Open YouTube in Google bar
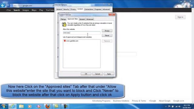This screenshot has width=194, height=109. tap(50, 10)
